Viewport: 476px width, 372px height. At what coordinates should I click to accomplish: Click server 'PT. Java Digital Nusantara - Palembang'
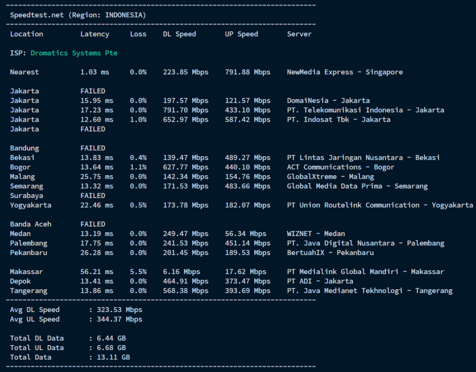[x=365, y=243]
